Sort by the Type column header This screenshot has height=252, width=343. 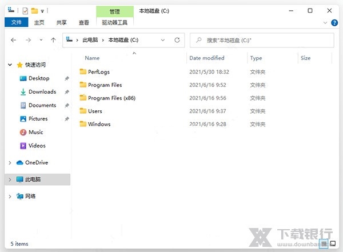pyautogui.click(x=256, y=58)
